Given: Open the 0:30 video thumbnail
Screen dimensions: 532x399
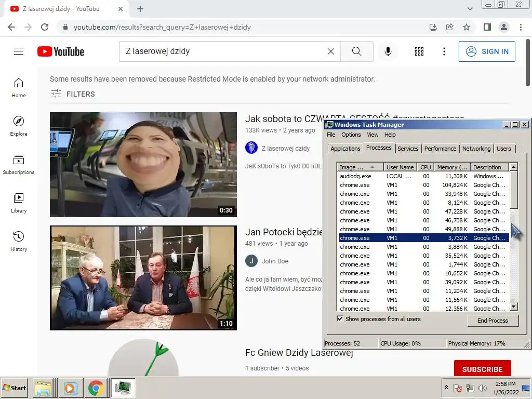Looking at the screenshot, I should coord(143,165).
